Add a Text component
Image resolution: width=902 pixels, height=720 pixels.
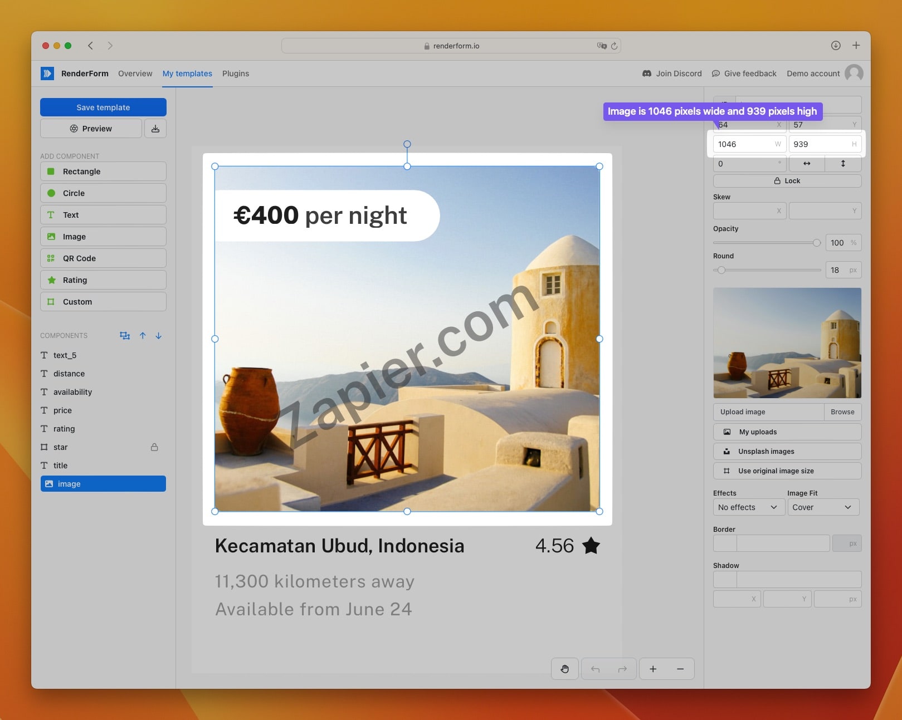pos(103,215)
